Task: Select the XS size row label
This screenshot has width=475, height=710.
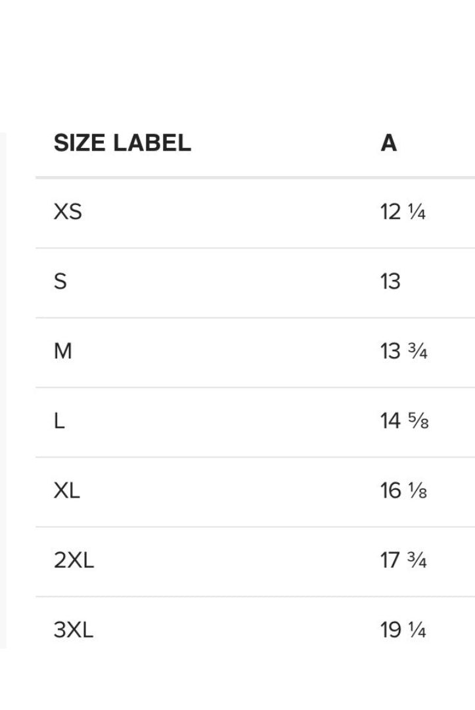Action: pyautogui.click(x=68, y=212)
